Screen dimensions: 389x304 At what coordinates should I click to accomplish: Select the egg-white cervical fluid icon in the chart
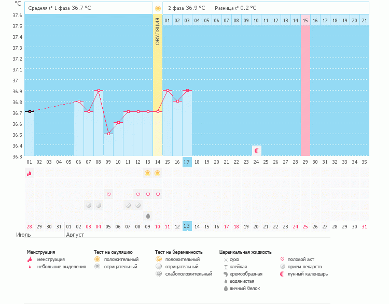148,215
